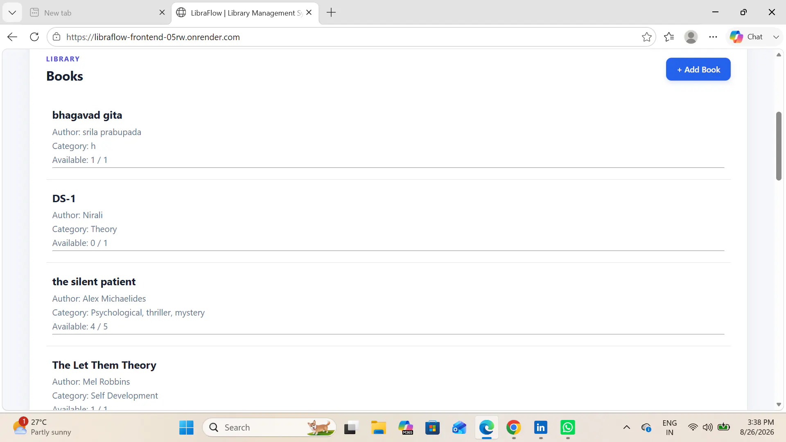Open Outlook from the taskbar
The height and width of the screenshot is (442, 786).
point(459,428)
